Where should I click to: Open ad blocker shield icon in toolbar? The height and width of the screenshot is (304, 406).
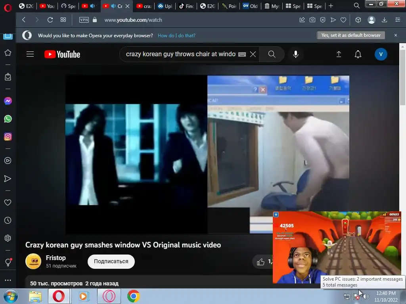(323, 20)
